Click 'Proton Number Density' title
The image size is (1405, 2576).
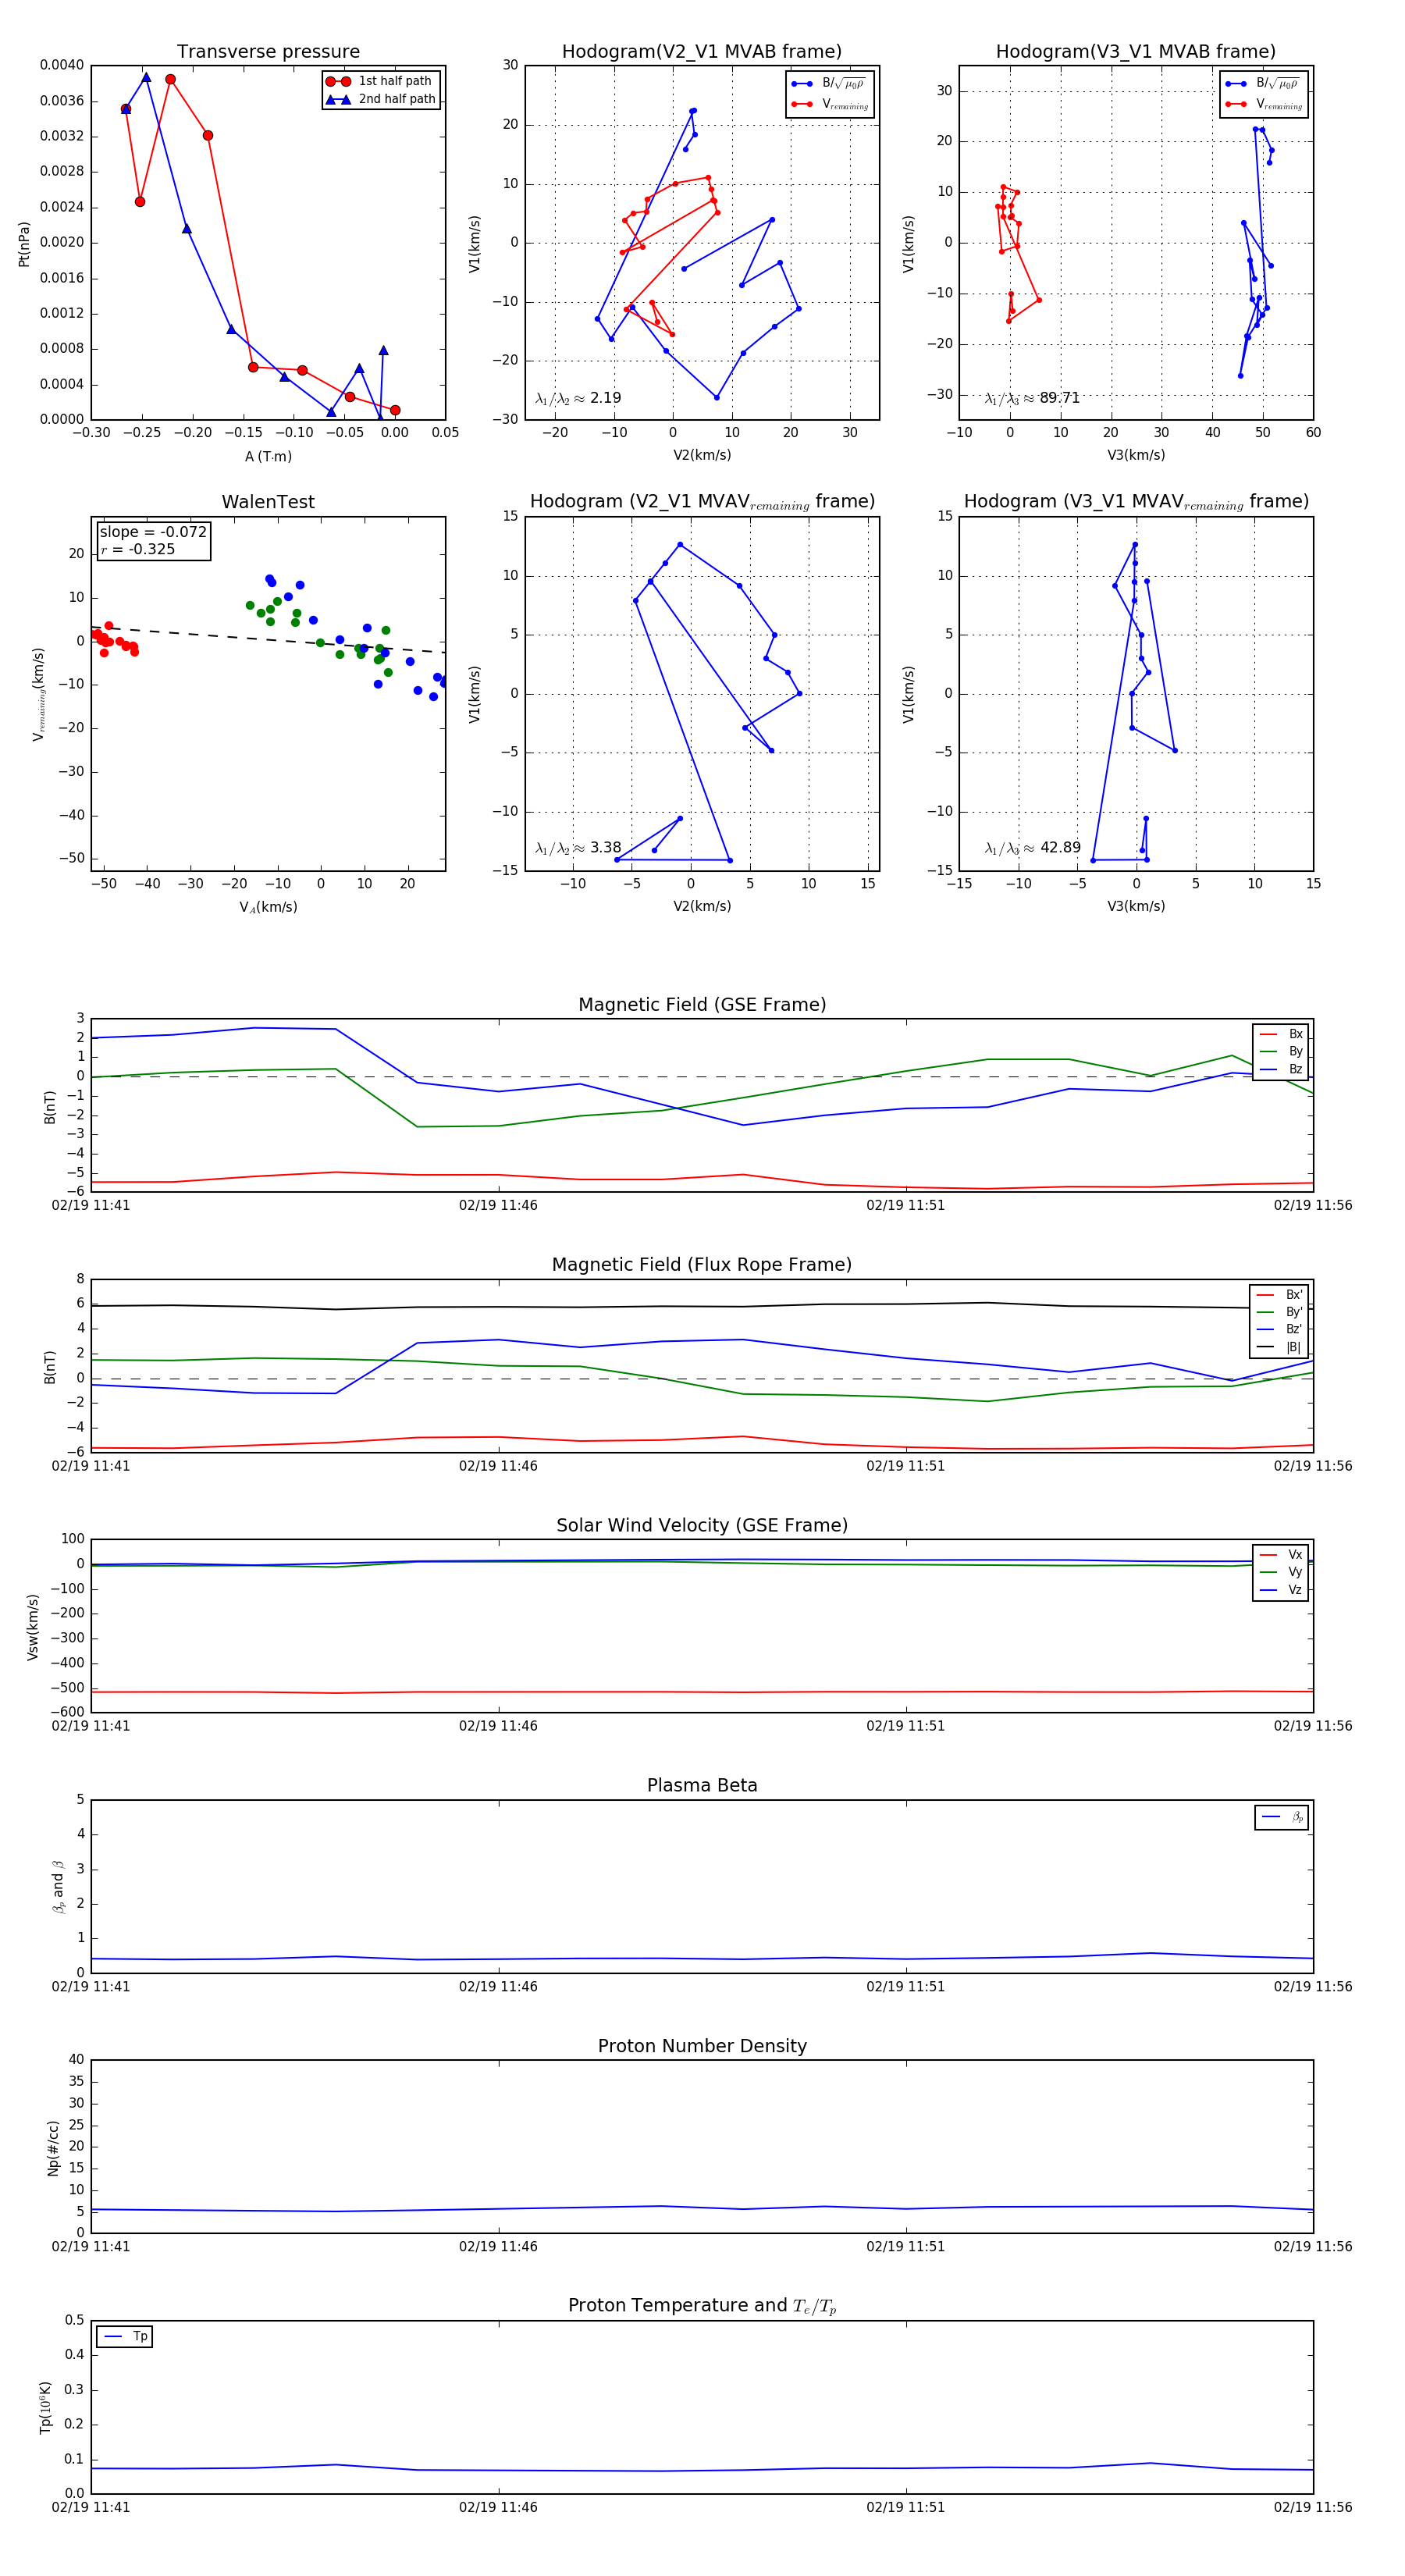click(702, 2046)
